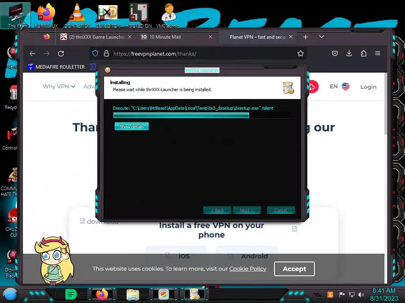The image size is (405, 303).
Task: Close the Planet VPN tab
Action: (x=291, y=37)
